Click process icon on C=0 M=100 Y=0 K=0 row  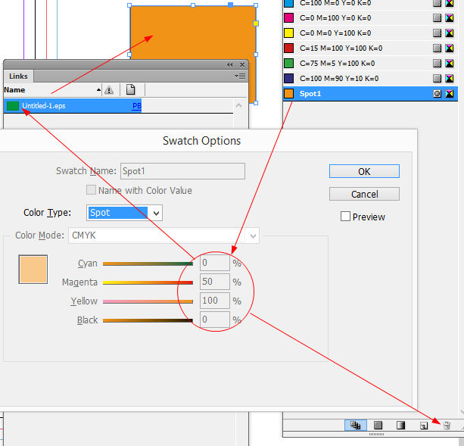(x=437, y=18)
